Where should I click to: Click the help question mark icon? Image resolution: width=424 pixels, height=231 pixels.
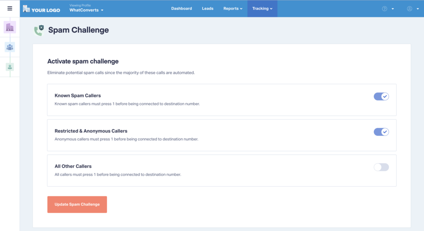pyautogui.click(x=385, y=9)
